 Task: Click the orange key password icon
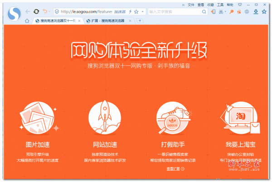tap(231, 12)
